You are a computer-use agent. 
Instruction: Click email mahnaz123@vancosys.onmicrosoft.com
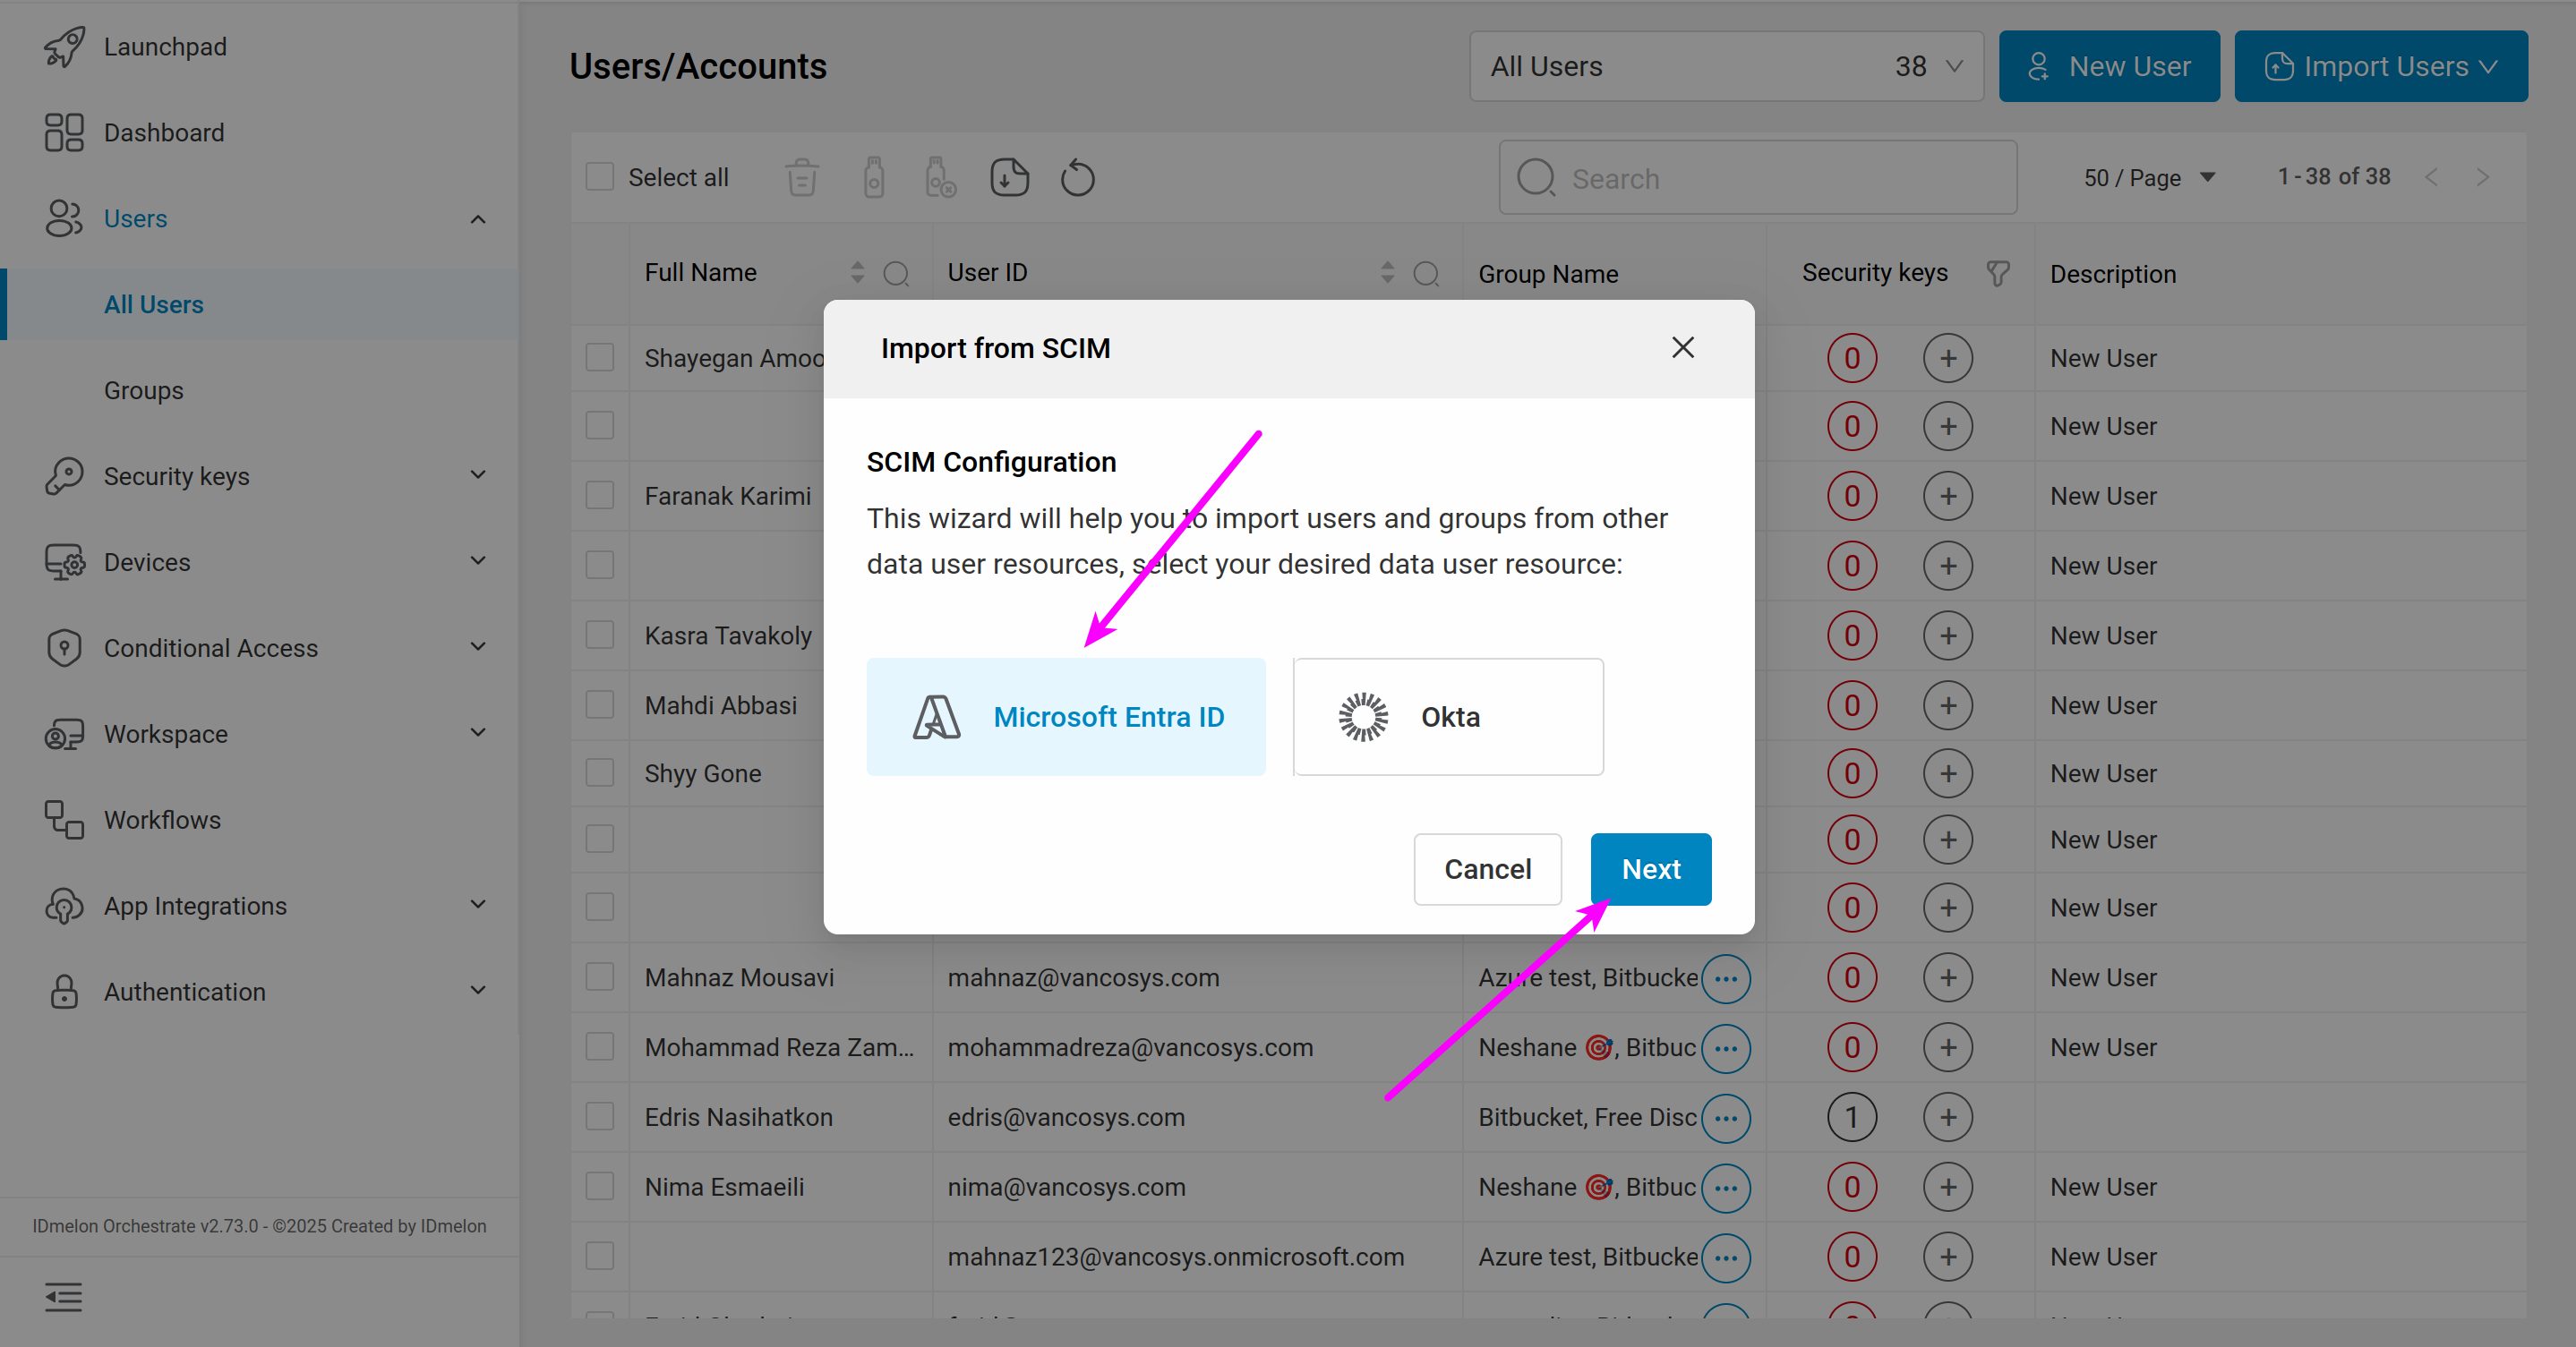1176,1257
